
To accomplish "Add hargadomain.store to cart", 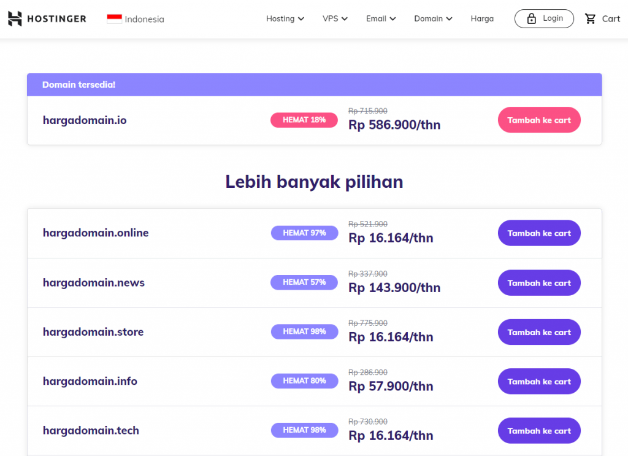I will pyautogui.click(x=539, y=332).
